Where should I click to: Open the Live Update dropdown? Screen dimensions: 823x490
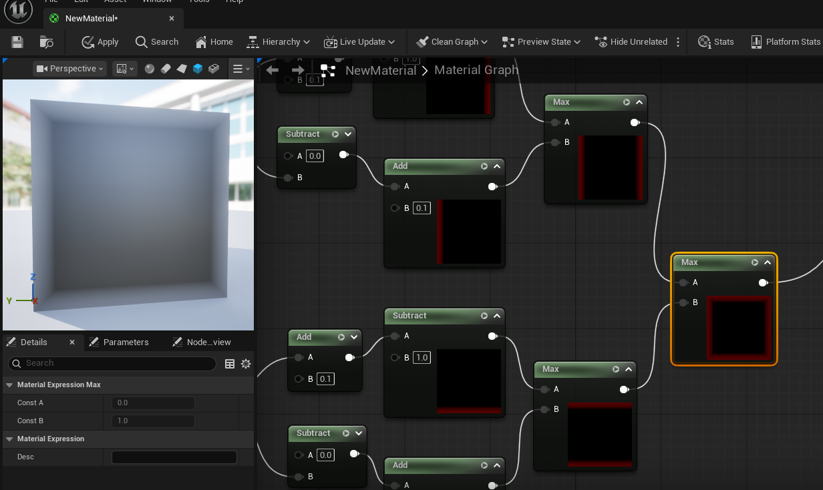coord(359,41)
